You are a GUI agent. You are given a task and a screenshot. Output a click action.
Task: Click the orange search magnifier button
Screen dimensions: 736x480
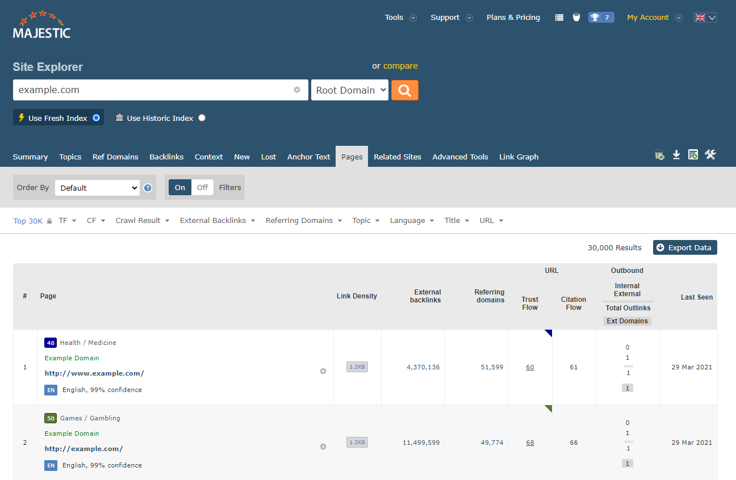(x=405, y=90)
